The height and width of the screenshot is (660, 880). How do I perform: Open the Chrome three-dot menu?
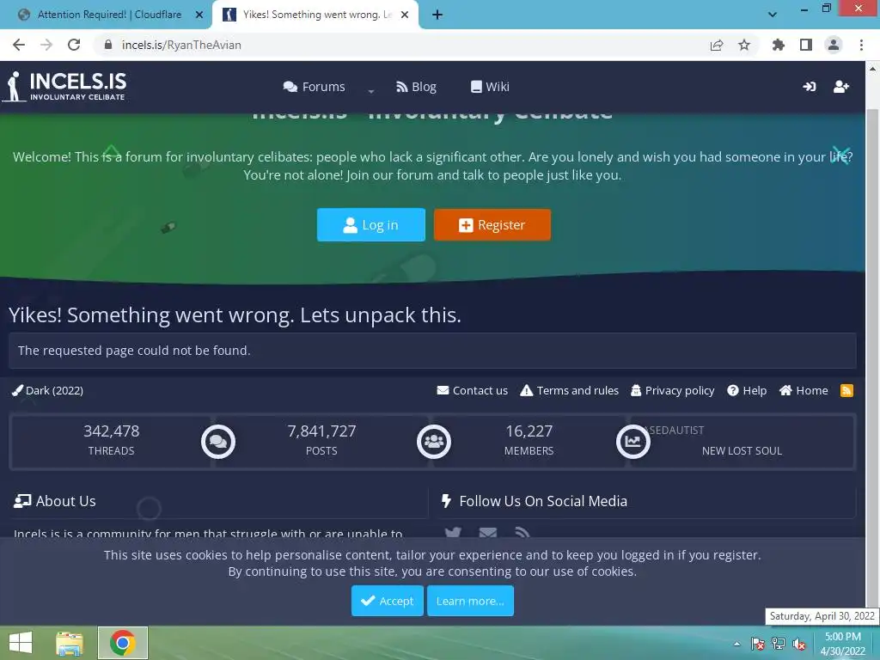[861, 45]
